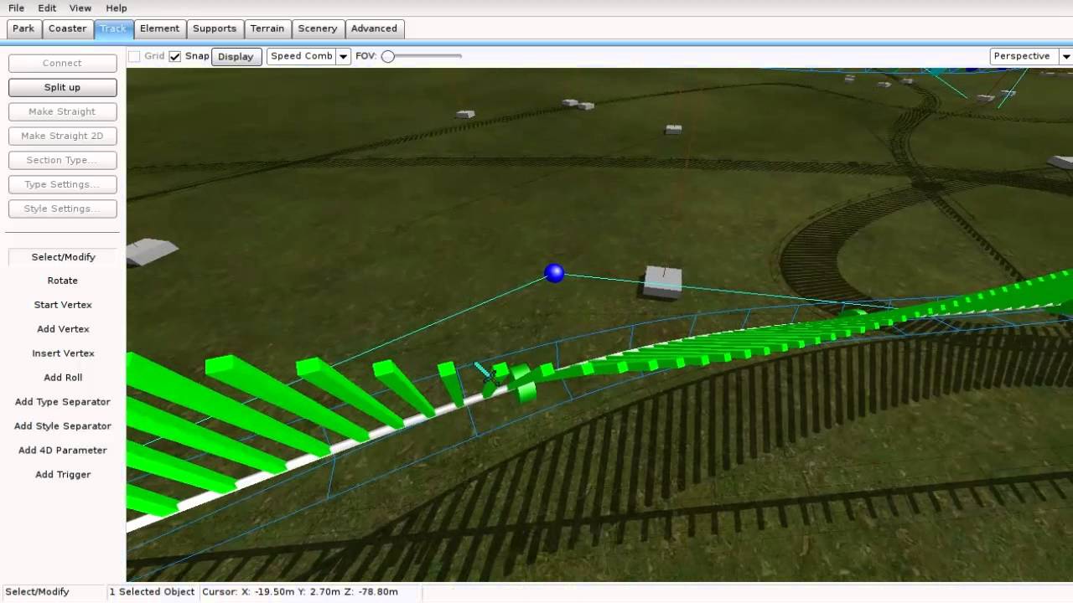Open the File menu
The height and width of the screenshot is (603, 1073).
click(x=16, y=8)
